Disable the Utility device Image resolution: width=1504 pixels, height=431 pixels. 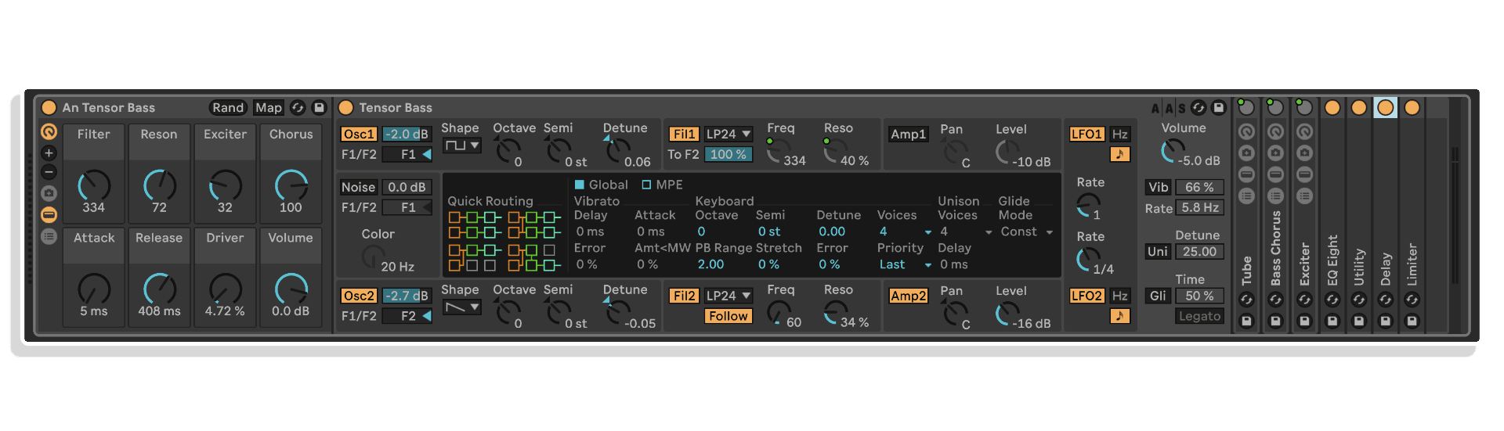pos(1359,108)
